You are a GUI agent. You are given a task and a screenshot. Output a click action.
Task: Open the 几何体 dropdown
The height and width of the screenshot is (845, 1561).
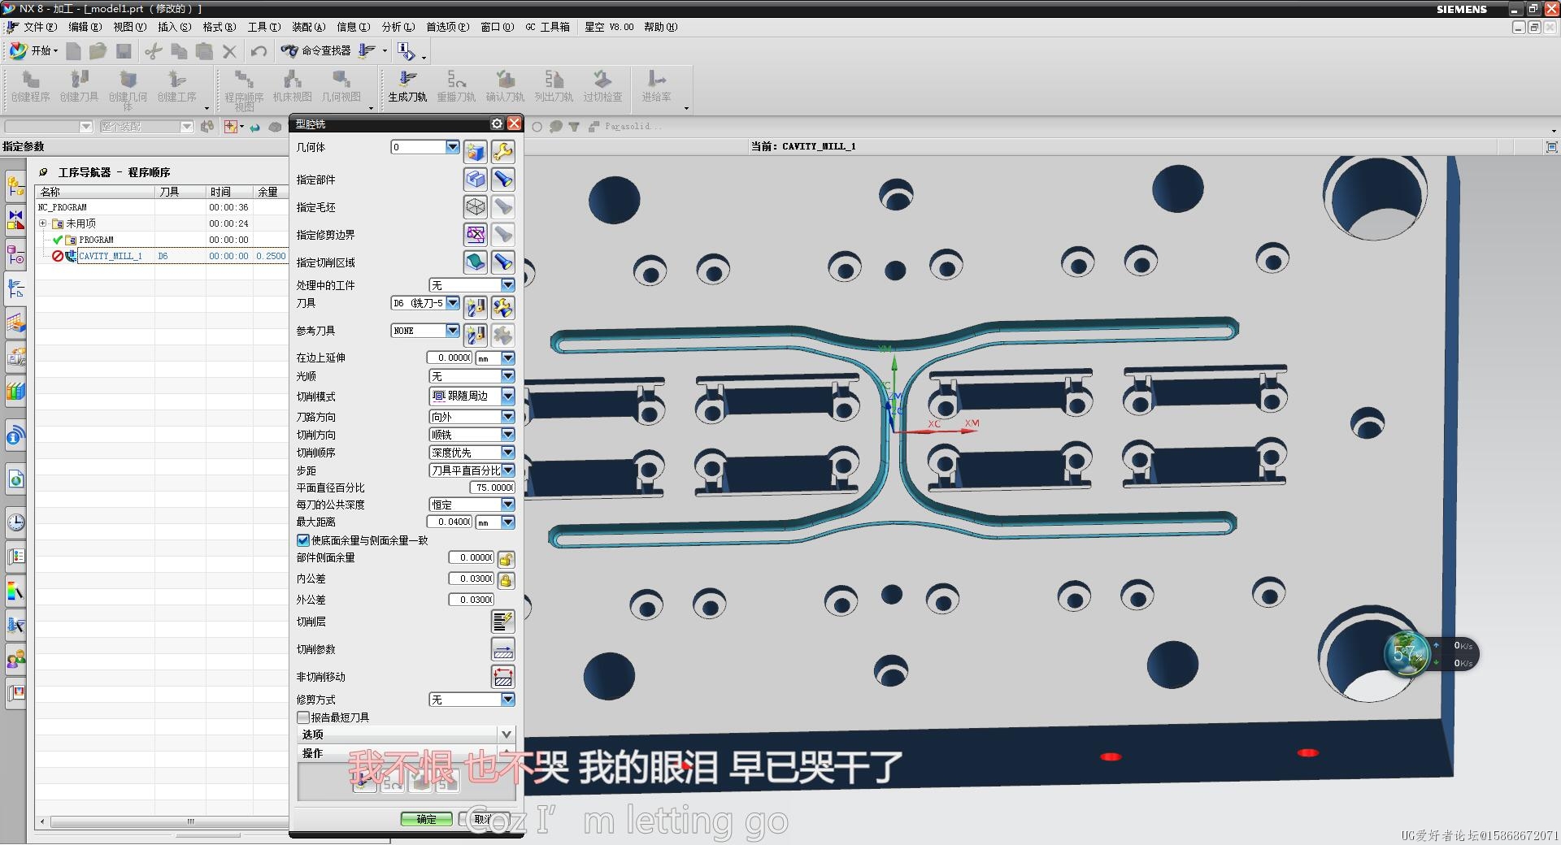(453, 147)
